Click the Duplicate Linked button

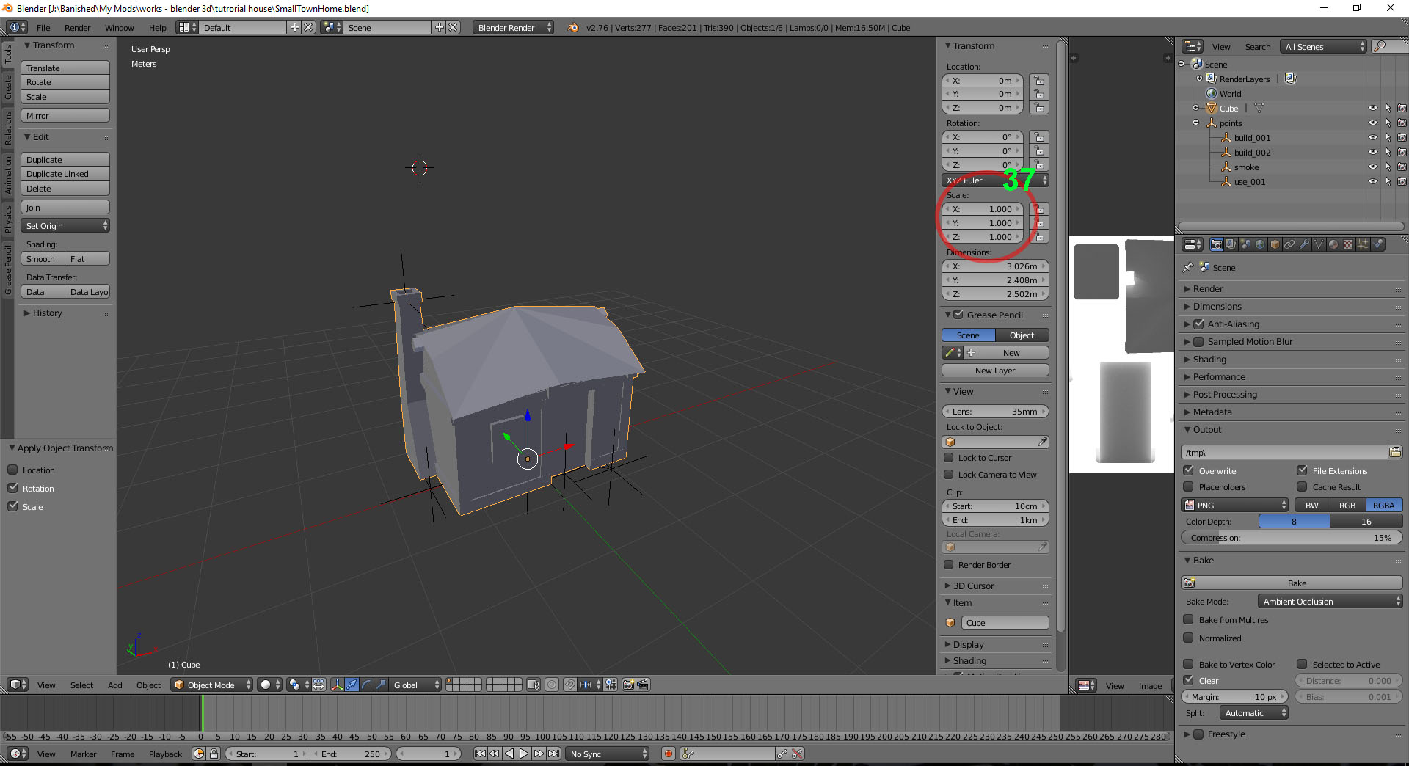coord(65,173)
